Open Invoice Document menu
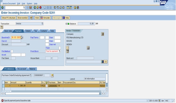Viewport: 176px width, 103px height. click(x=9, y=3)
